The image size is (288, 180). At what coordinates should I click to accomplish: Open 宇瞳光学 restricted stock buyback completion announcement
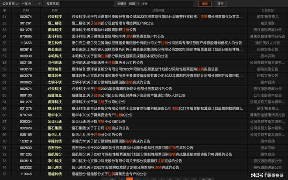111,141
